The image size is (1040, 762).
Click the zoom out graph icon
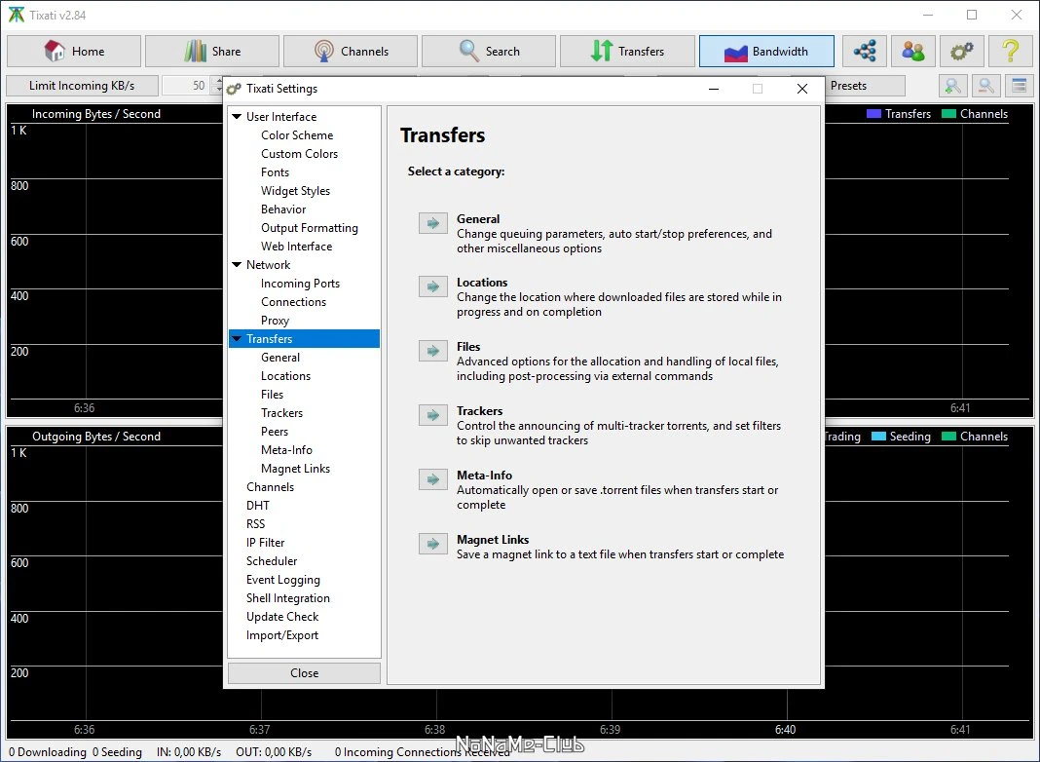[985, 86]
